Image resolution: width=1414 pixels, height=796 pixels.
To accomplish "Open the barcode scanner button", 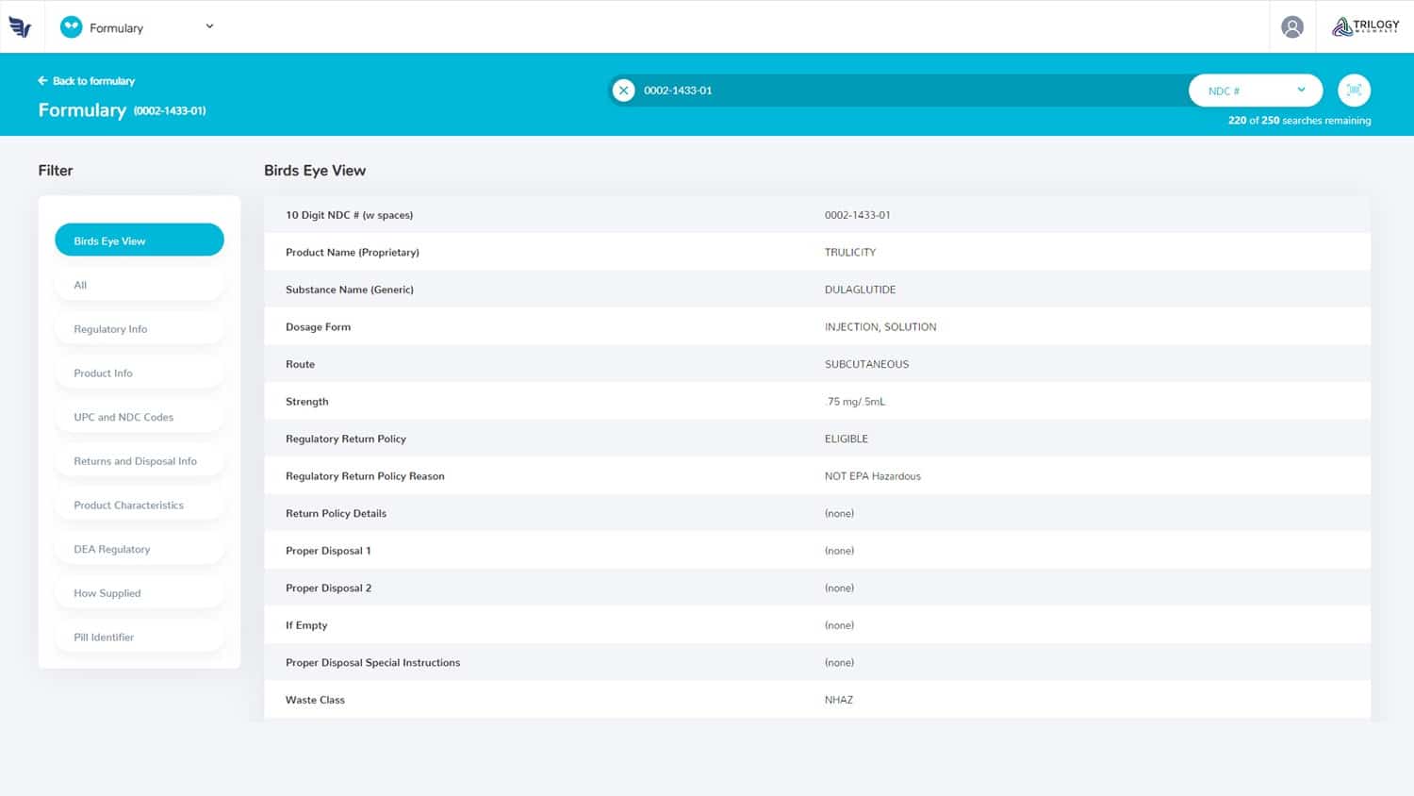I will coord(1354,91).
